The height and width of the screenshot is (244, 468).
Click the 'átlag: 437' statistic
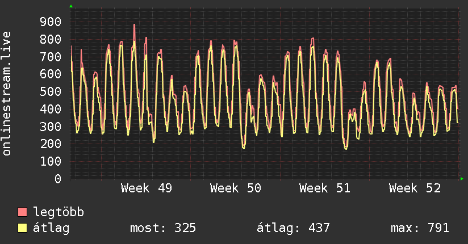click(x=293, y=228)
